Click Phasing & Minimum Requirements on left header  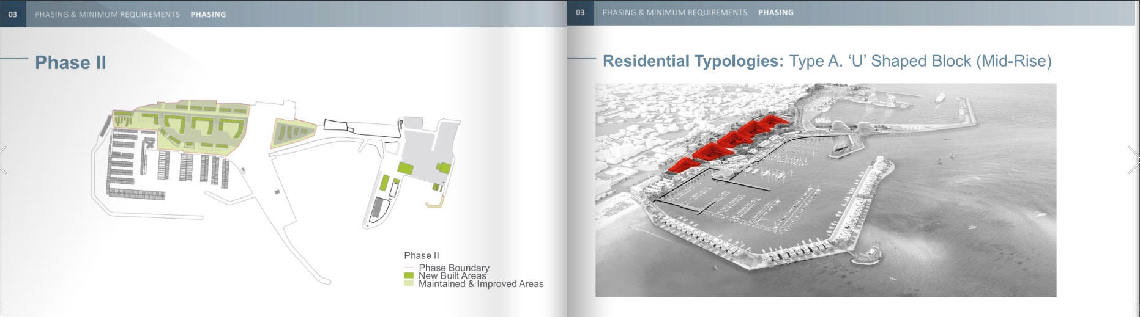[107, 14]
